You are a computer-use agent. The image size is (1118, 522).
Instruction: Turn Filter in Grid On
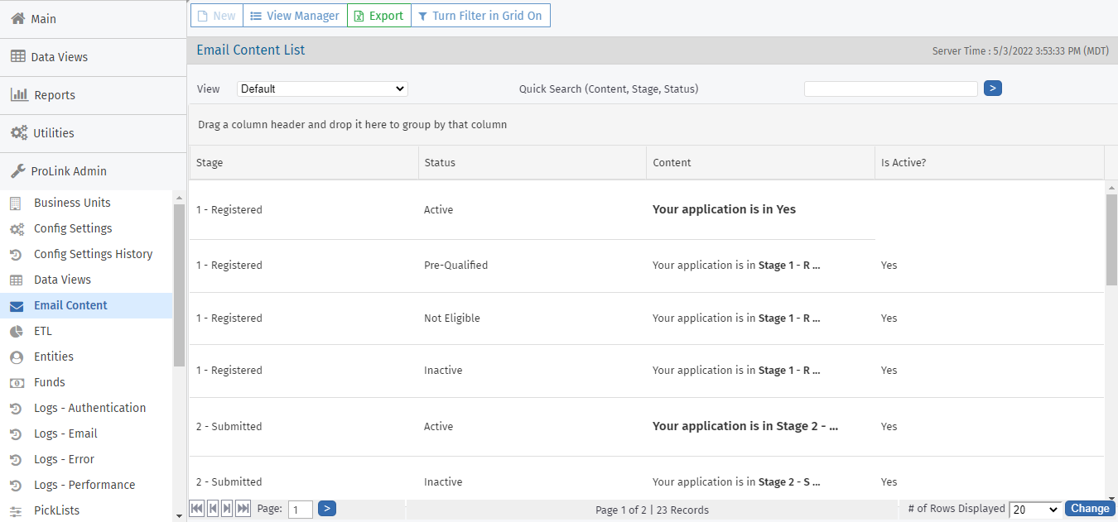(x=480, y=16)
